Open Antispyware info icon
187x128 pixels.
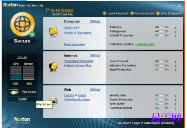coord(175,32)
